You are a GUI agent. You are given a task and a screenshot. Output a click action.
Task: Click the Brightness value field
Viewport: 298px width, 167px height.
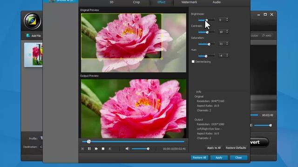(222, 20)
